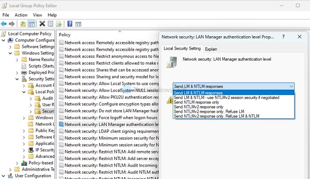The height and width of the screenshot is (179, 310).
Task: Switch to the Explain tab
Action: [211, 49]
